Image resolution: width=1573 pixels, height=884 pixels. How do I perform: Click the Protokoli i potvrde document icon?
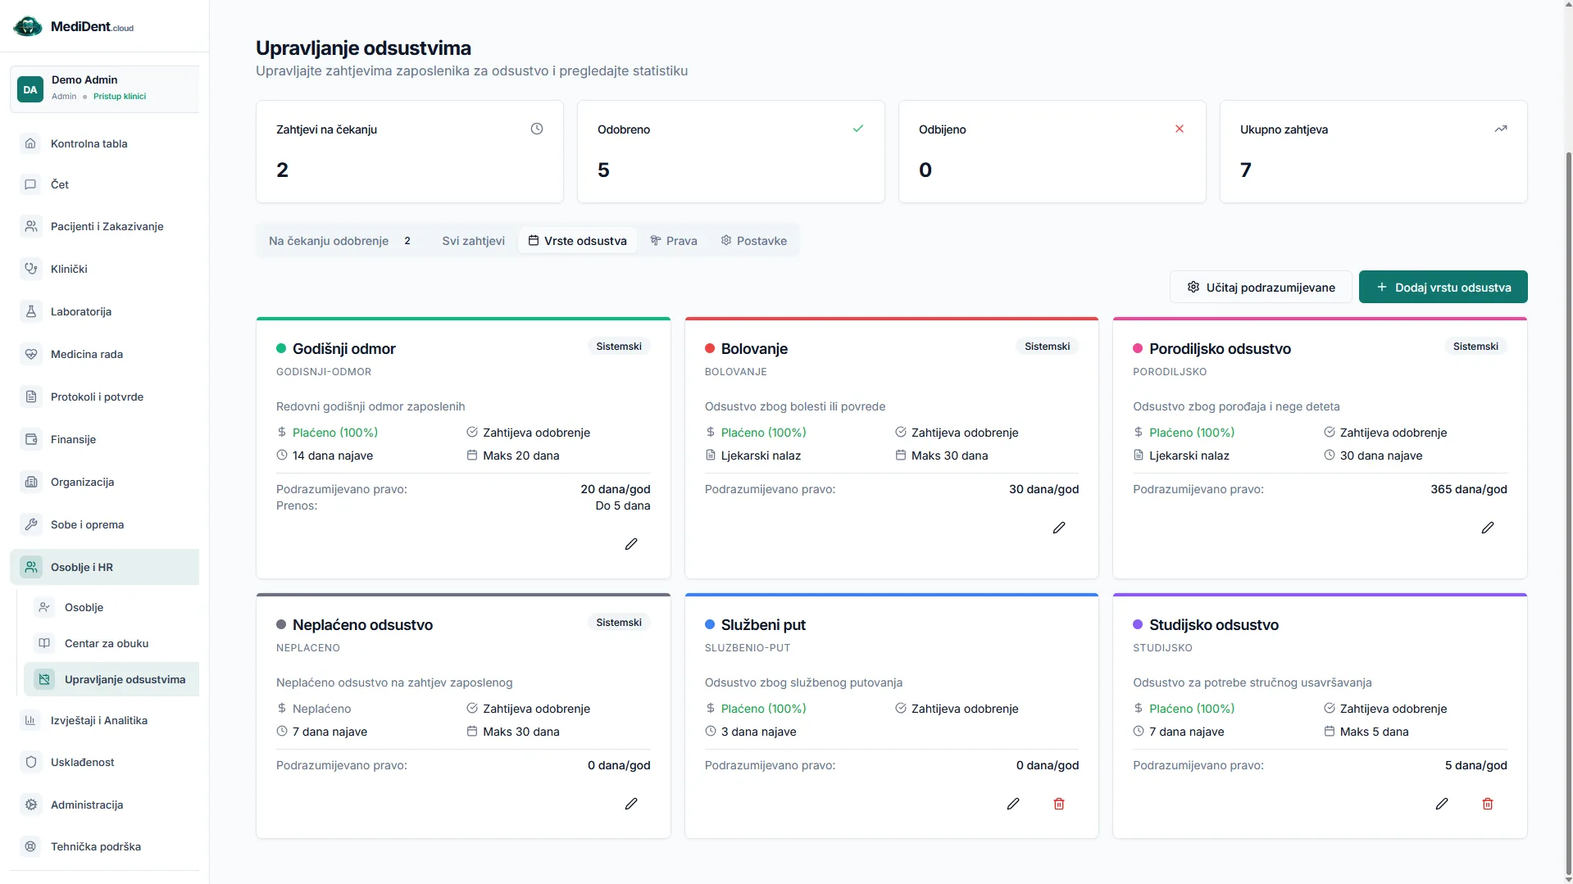(x=30, y=397)
